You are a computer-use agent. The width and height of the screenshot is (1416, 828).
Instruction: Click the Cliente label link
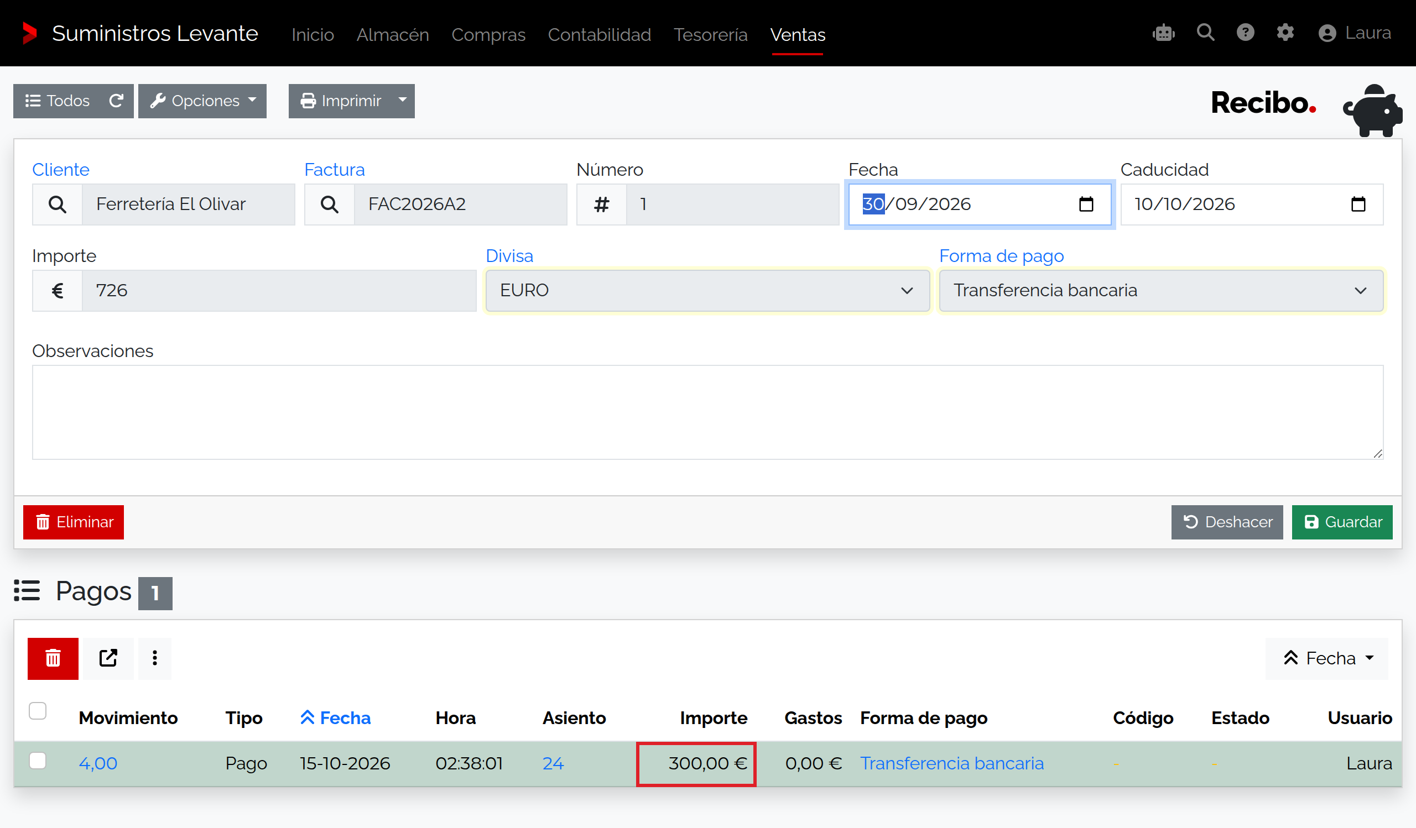pyautogui.click(x=61, y=170)
